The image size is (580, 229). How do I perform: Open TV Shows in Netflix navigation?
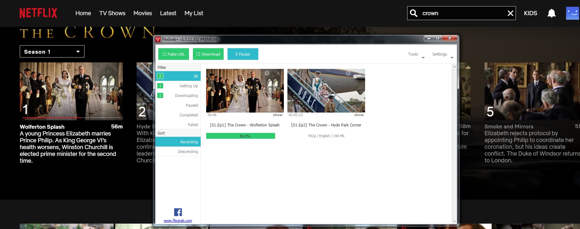tap(112, 13)
